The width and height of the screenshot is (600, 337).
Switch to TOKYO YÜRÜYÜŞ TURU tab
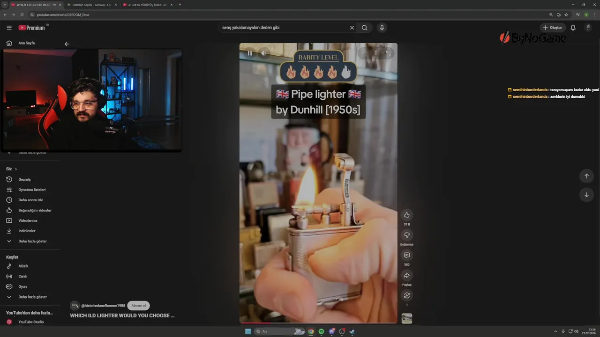point(146,5)
